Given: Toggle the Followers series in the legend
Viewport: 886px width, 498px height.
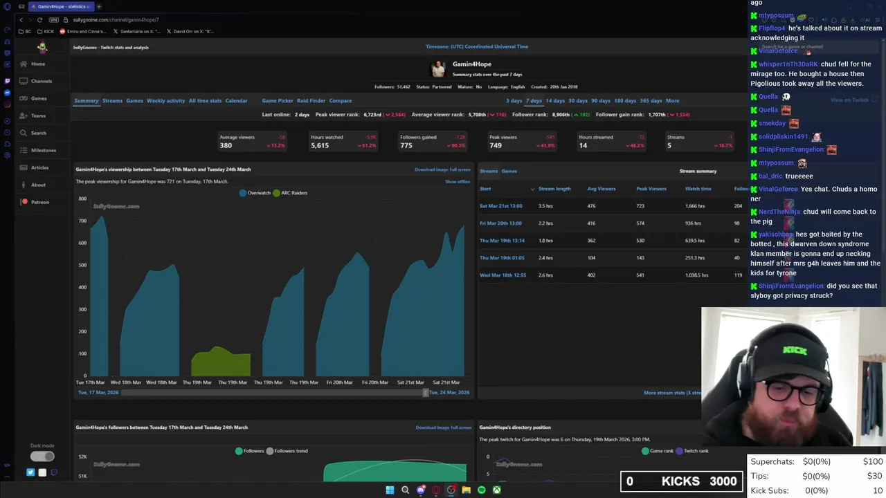Looking at the screenshot, I should click(249, 451).
